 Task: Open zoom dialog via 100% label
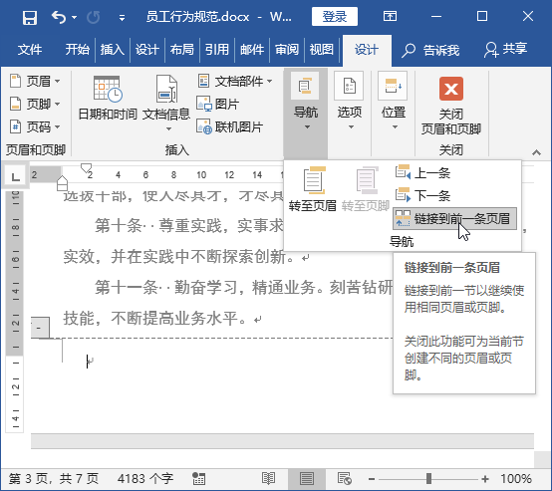click(516, 479)
